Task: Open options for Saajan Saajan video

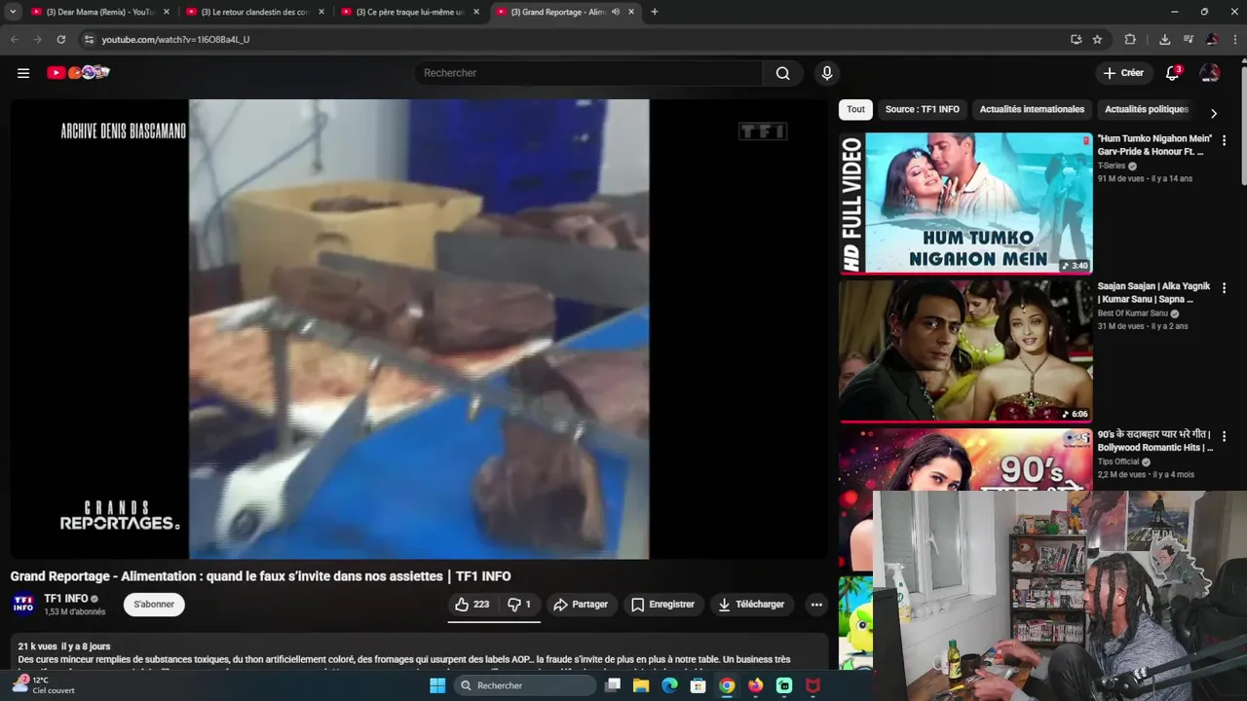Action: 1224,289
